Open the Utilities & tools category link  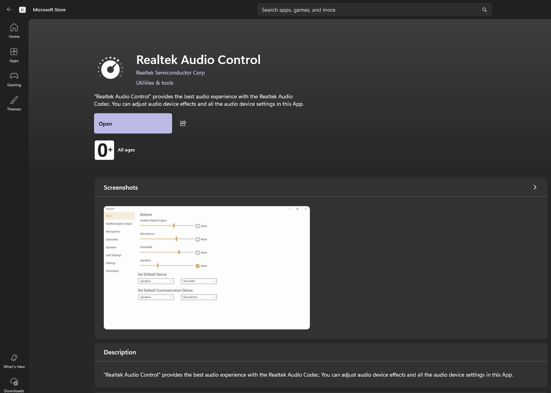155,83
